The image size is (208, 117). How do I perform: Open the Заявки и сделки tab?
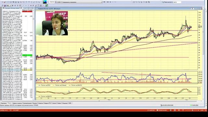pyautogui.click(x=17, y=103)
